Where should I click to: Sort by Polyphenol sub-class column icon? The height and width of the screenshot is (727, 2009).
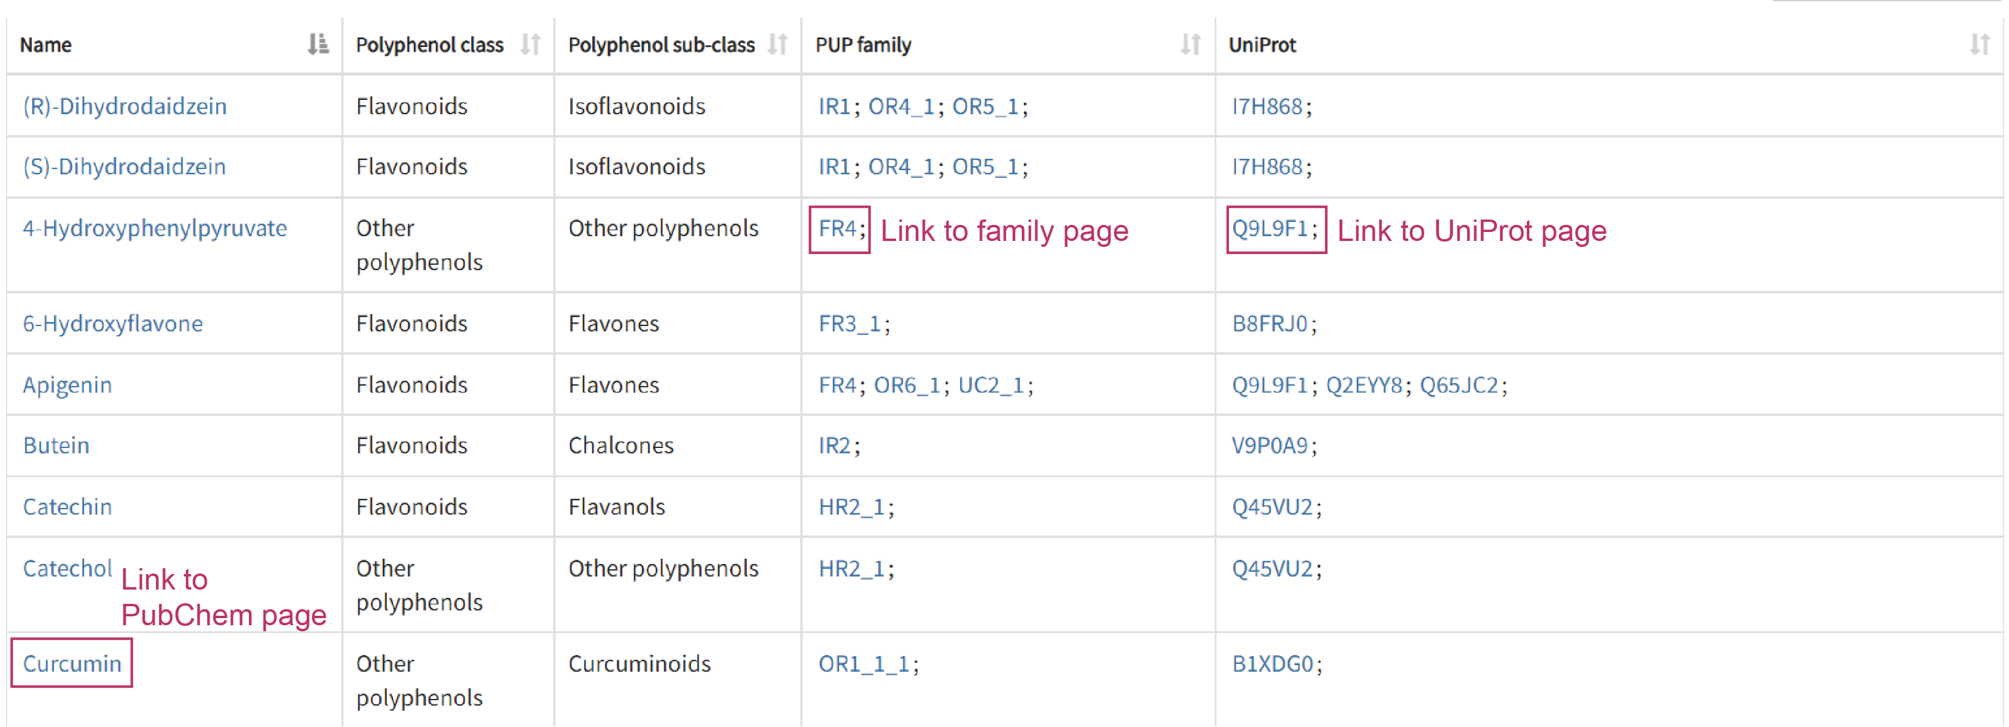pyautogui.click(x=778, y=45)
